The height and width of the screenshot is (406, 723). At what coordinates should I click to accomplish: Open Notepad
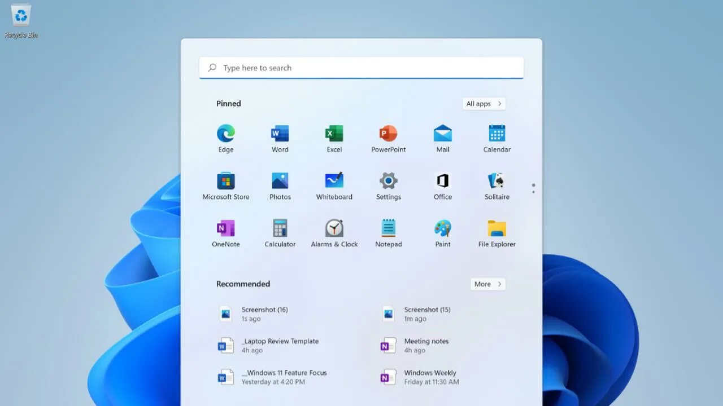389,233
